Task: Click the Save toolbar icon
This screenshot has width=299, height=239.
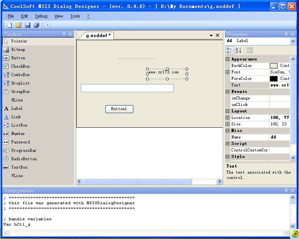Action: [x=28, y=25]
